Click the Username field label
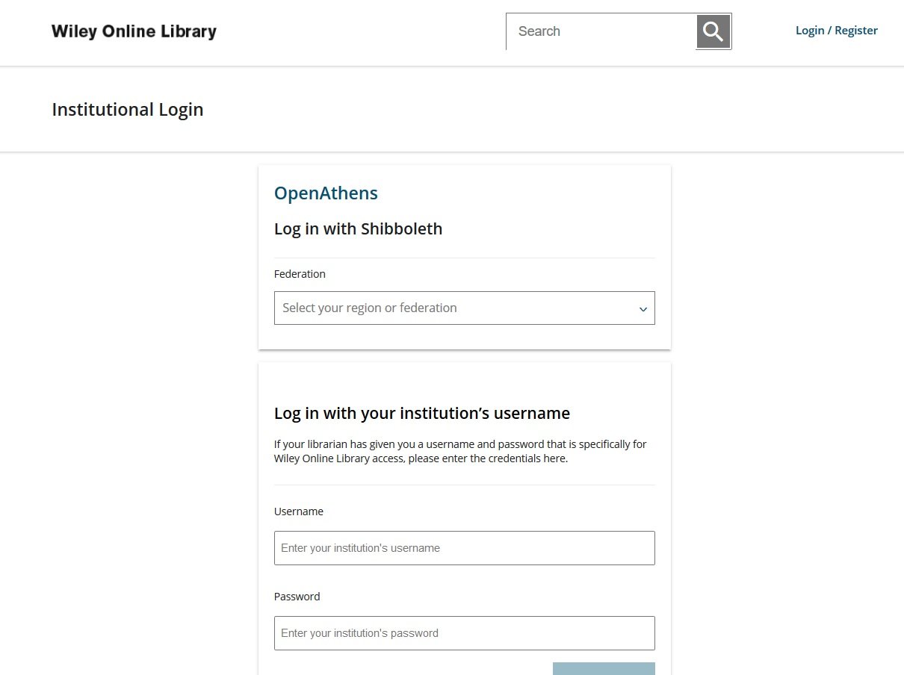The image size is (904, 675). click(299, 511)
